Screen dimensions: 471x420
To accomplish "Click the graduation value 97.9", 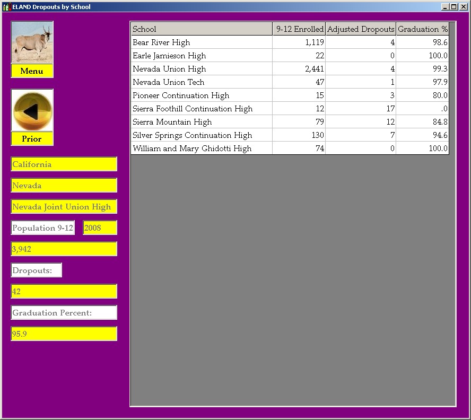I will (440, 82).
